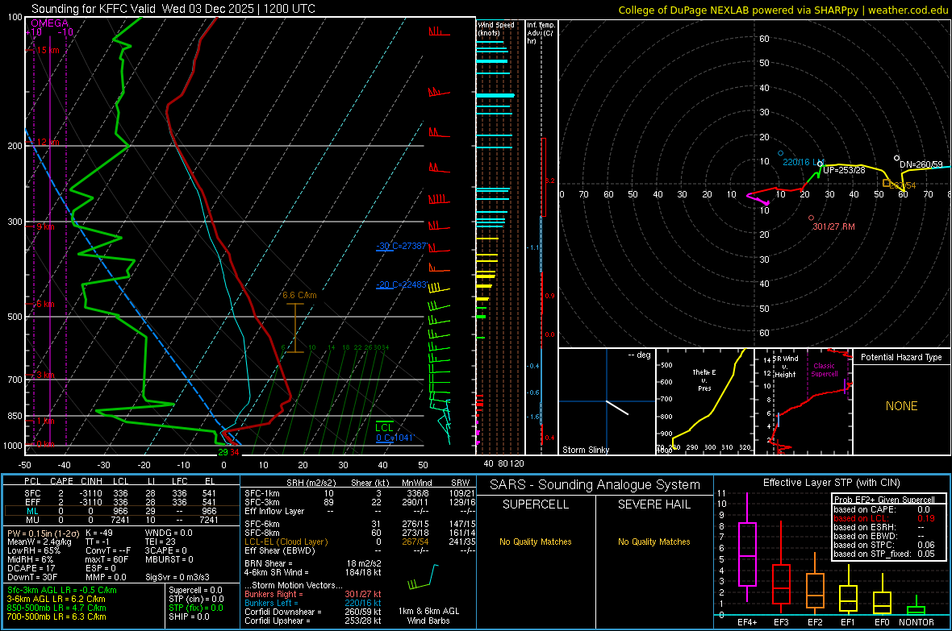This screenshot has height=631, width=952.
Task: Click the SEVERE HAIL column heading
Action: pyautogui.click(x=653, y=504)
